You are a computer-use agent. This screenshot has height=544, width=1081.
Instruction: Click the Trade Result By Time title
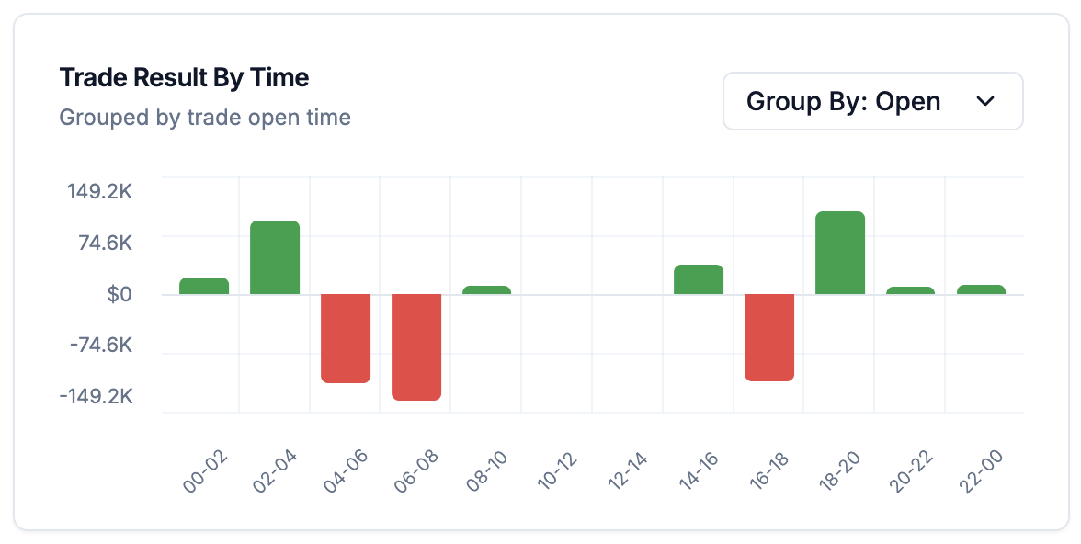184,77
